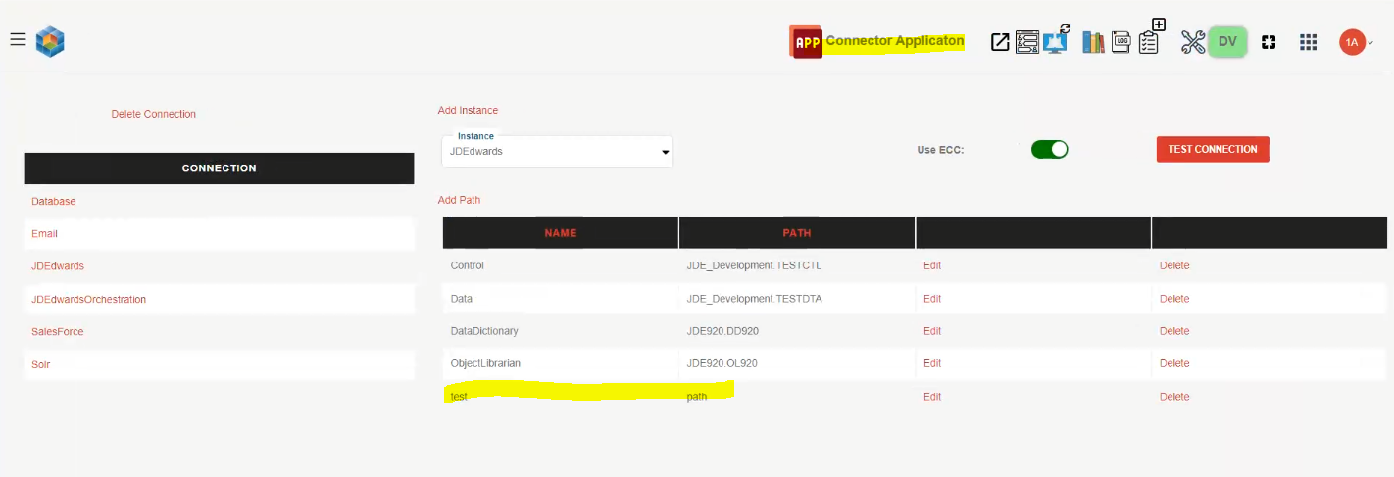The width and height of the screenshot is (1394, 477).
Task: Delete the Control path row
Action: 1174,265
